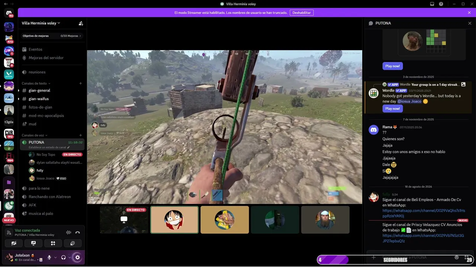Click the @iosua Joaco mention

tap(409, 101)
